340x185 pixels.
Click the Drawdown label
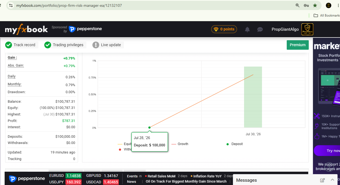click(x=17, y=92)
